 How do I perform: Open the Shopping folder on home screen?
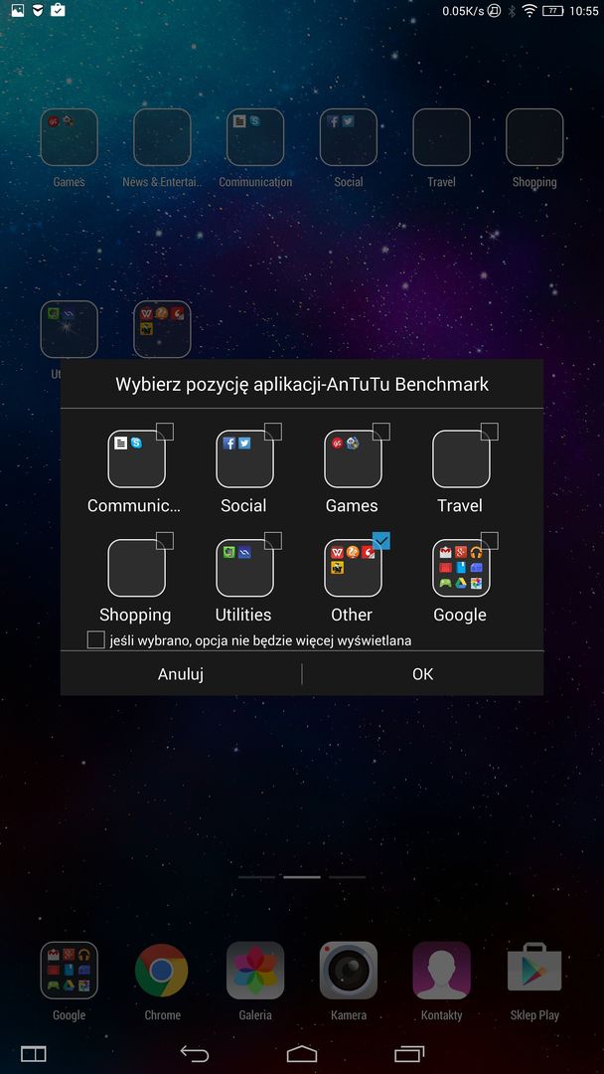coord(534,137)
